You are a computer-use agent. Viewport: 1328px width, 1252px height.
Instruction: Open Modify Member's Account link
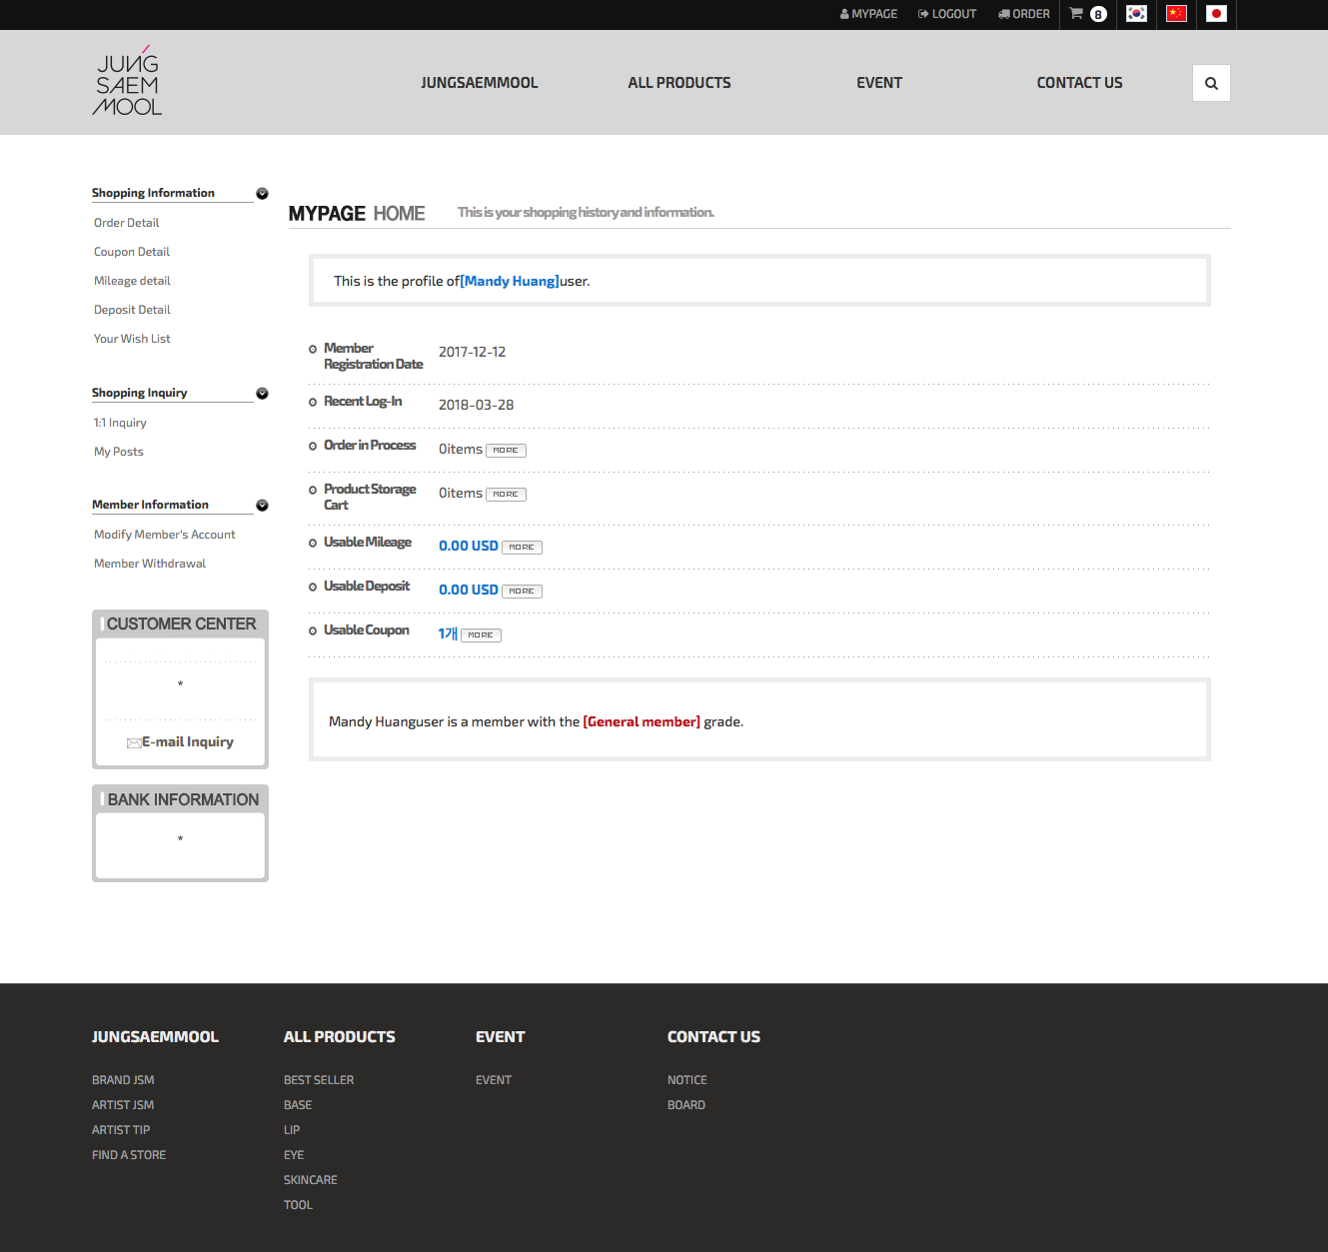[165, 535]
